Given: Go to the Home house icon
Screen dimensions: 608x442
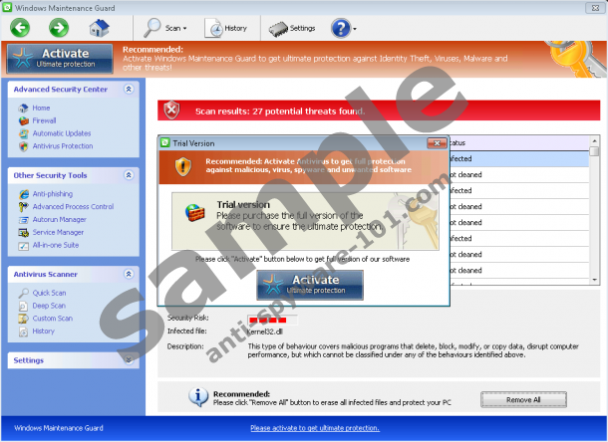Looking at the screenshot, I should click(100, 28).
